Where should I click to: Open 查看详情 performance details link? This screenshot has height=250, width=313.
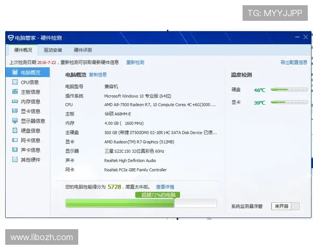[x=165, y=187]
